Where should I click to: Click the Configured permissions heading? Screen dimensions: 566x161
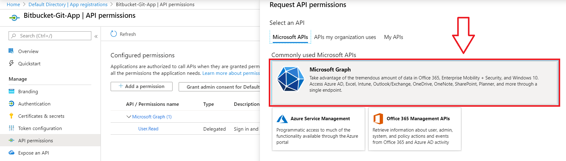point(142,55)
